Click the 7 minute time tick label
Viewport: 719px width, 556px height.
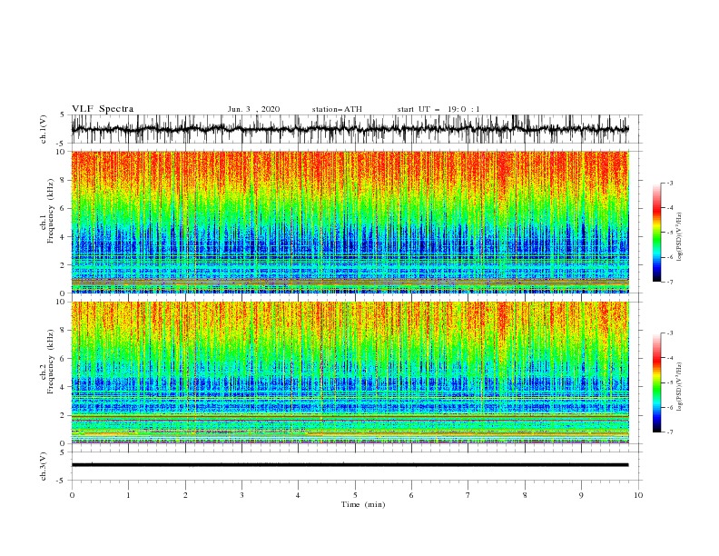pyautogui.click(x=468, y=495)
